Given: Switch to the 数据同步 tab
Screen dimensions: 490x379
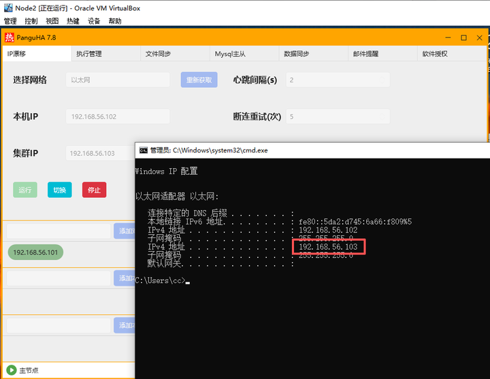Looking at the screenshot, I should (x=314, y=54).
